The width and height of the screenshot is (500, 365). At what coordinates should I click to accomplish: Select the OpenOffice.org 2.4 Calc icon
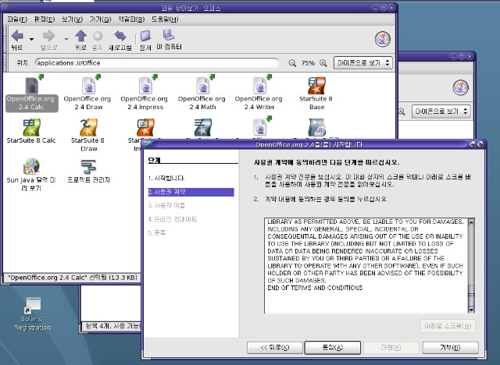tap(31, 85)
